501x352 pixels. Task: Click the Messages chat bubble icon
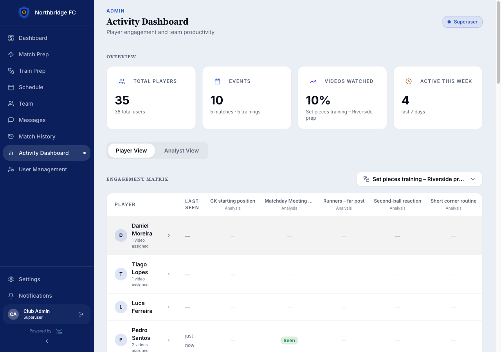(x=11, y=120)
